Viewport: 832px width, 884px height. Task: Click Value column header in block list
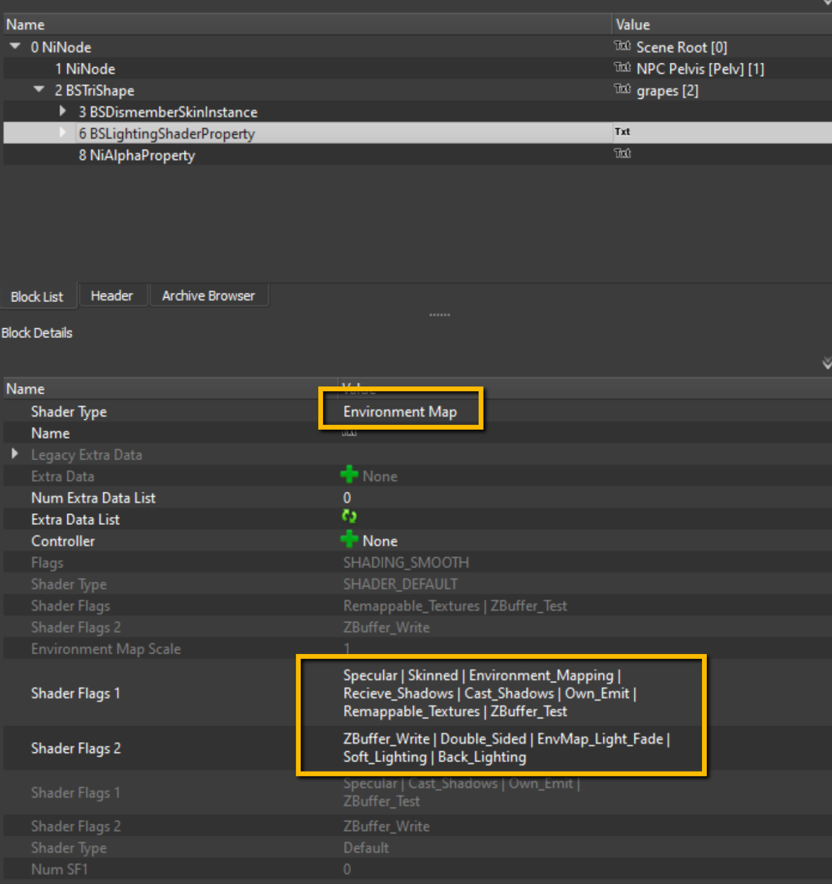(722, 25)
